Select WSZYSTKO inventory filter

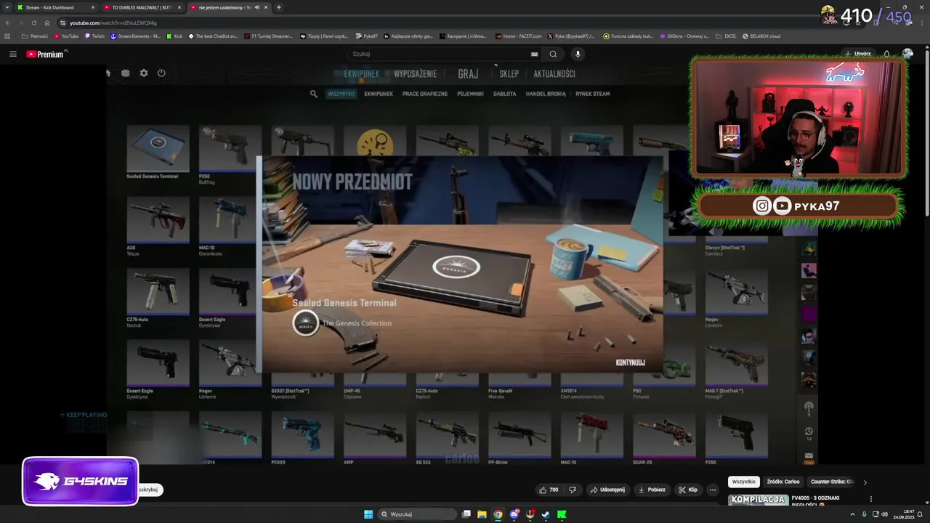point(341,94)
